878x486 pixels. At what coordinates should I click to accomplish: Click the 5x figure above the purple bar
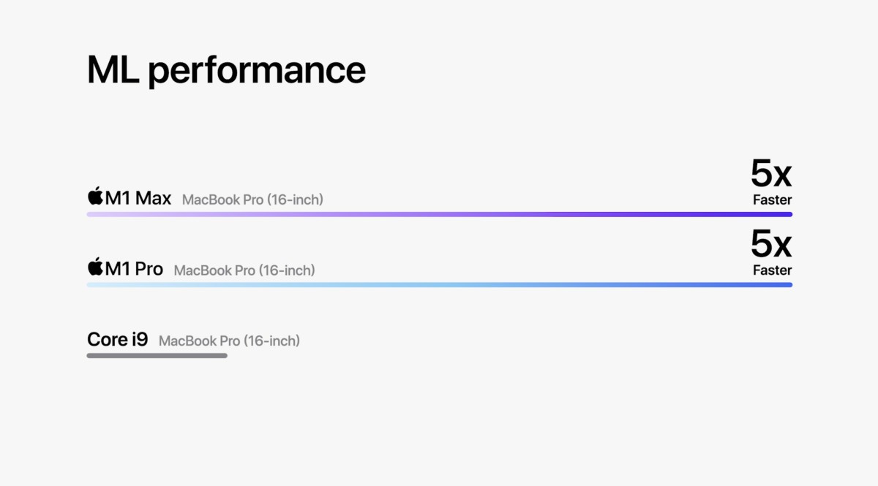coord(771,174)
